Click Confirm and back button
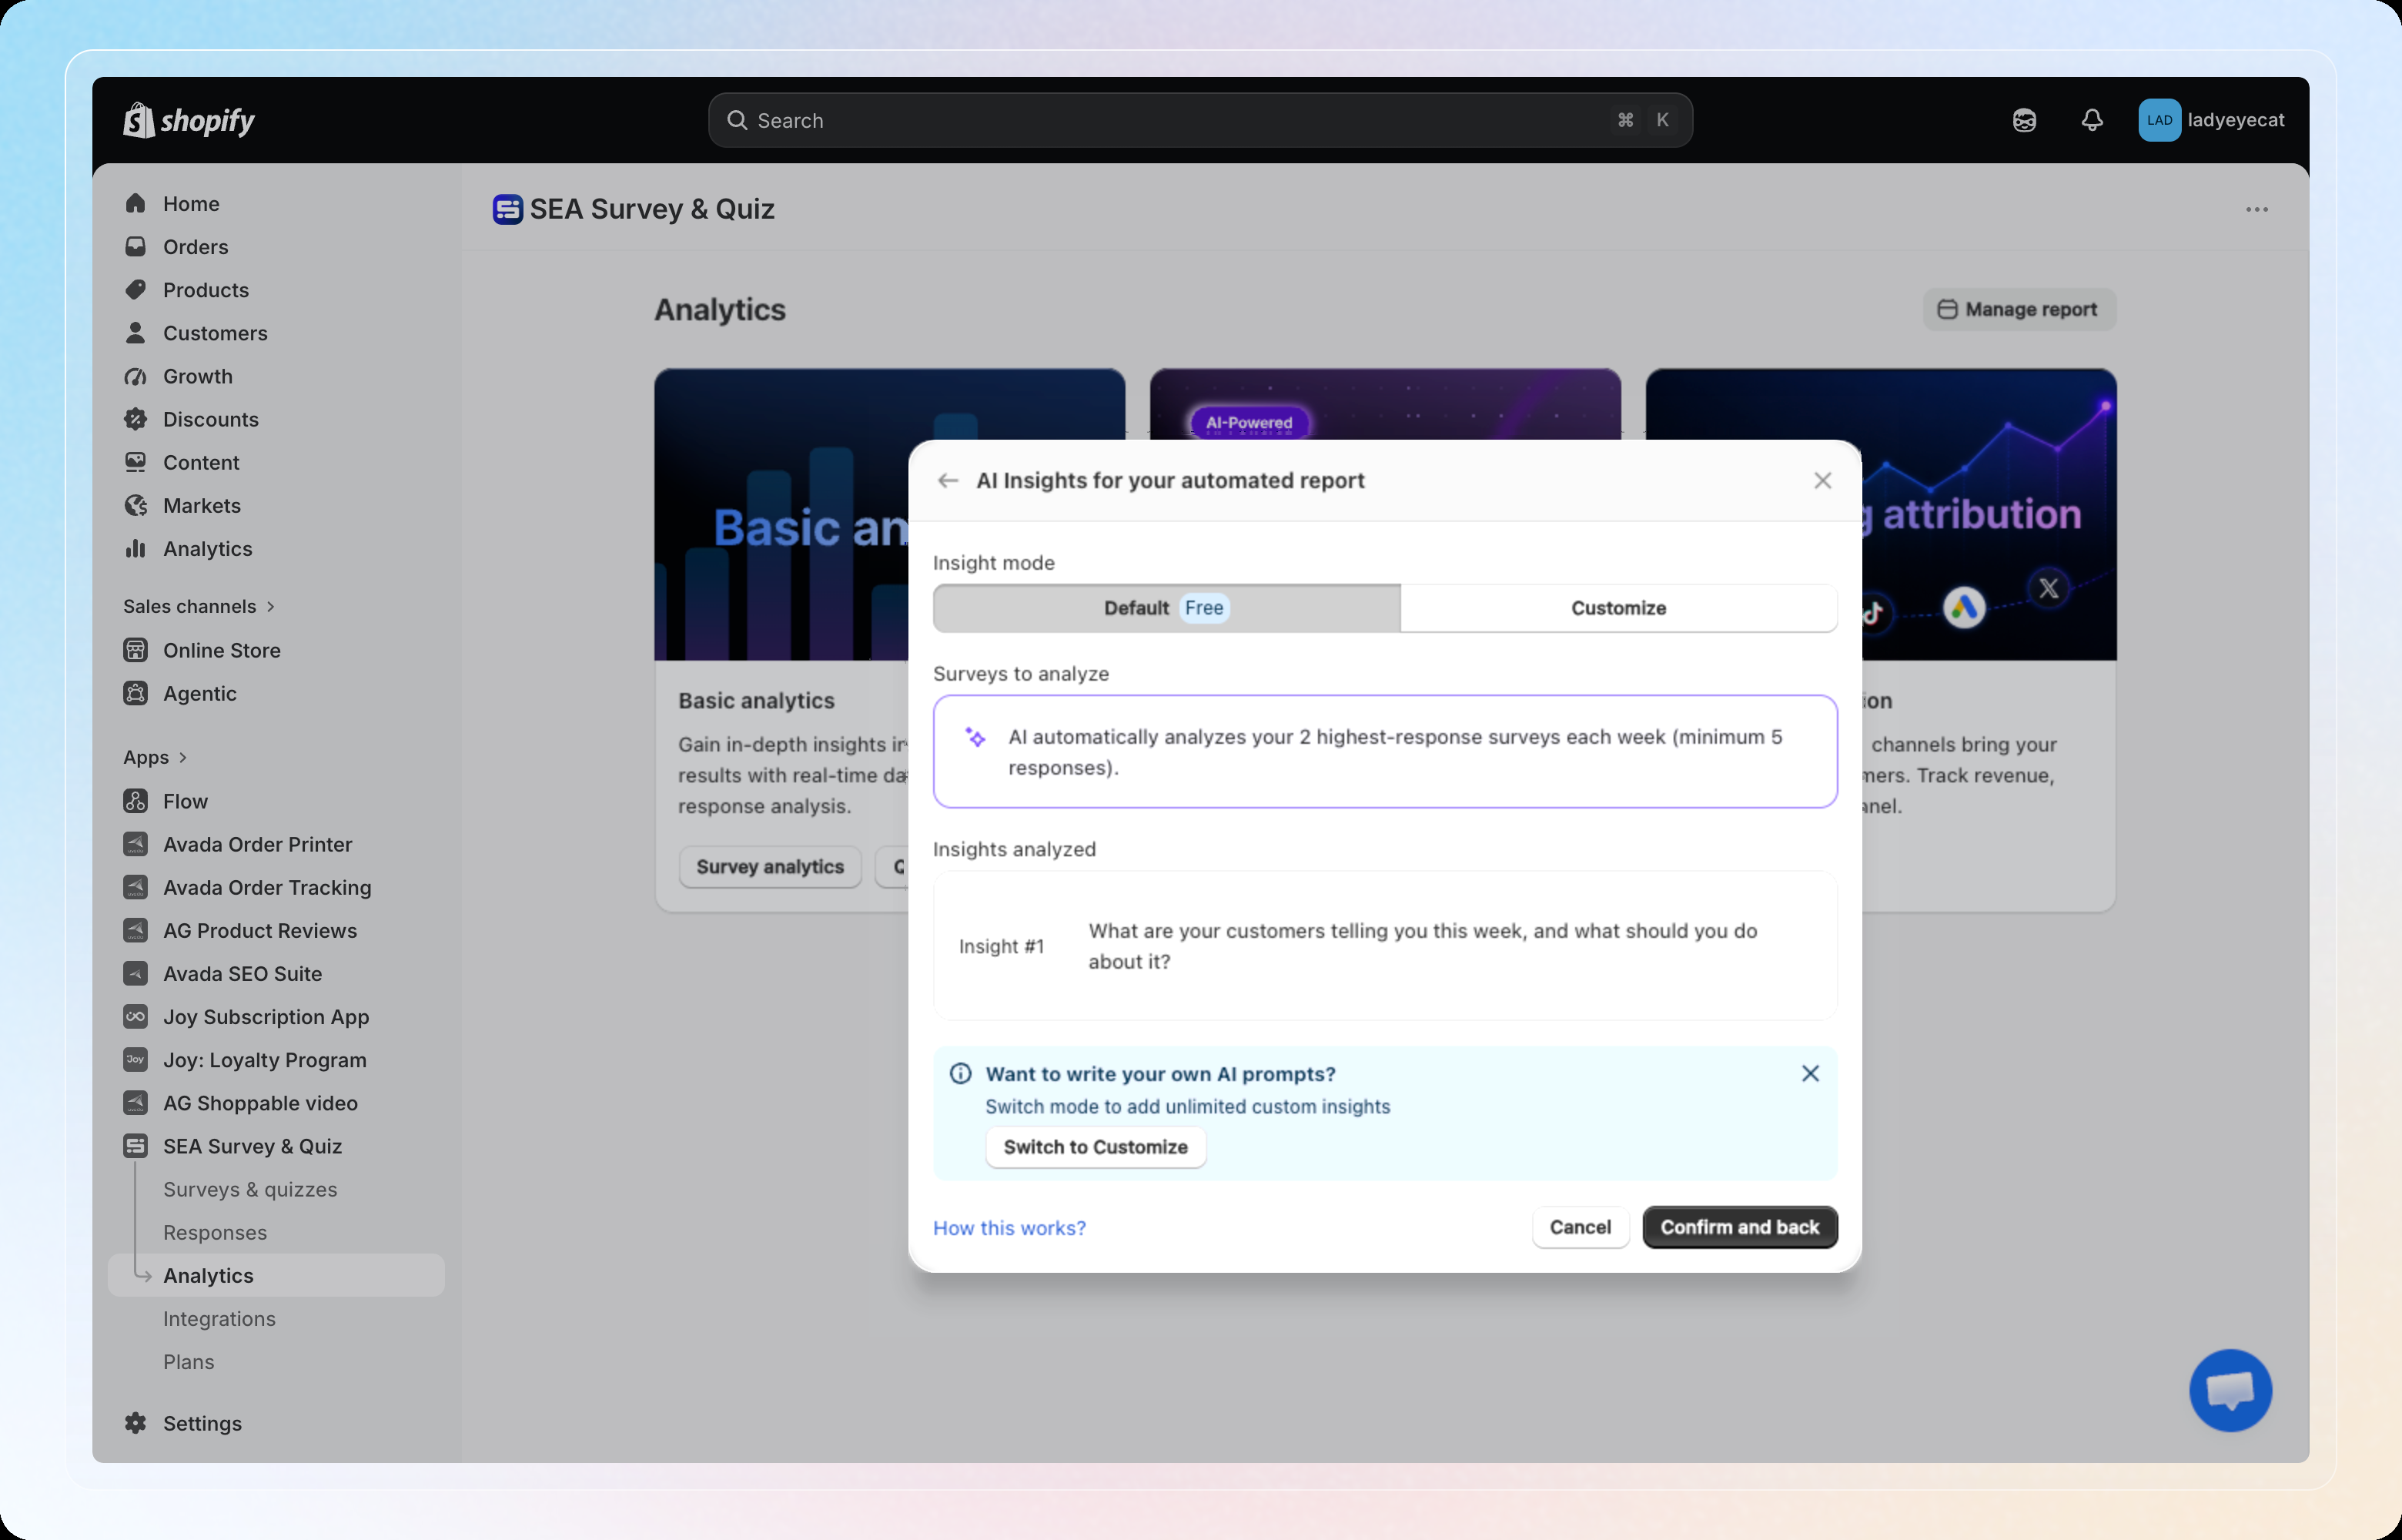This screenshot has height=1540, width=2402. [x=1739, y=1227]
